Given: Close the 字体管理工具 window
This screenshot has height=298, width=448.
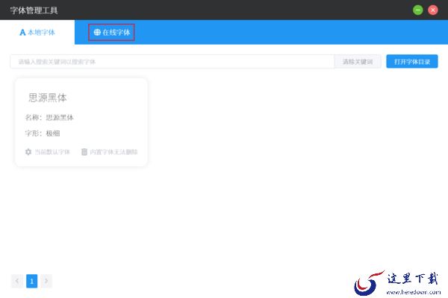Looking at the screenshot, I should pos(433,10).
